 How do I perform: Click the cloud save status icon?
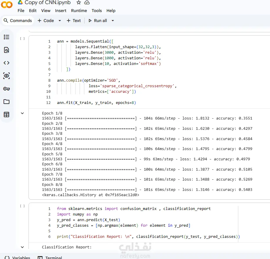tap(87, 2)
